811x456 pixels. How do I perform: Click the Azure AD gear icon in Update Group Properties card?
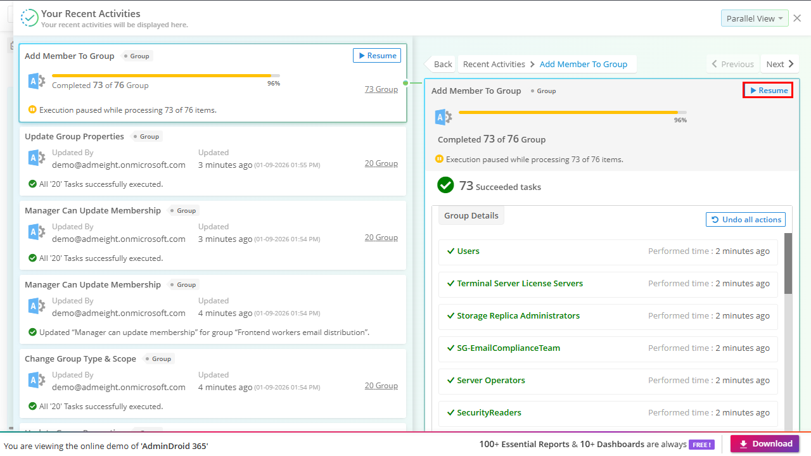pyautogui.click(x=37, y=158)
